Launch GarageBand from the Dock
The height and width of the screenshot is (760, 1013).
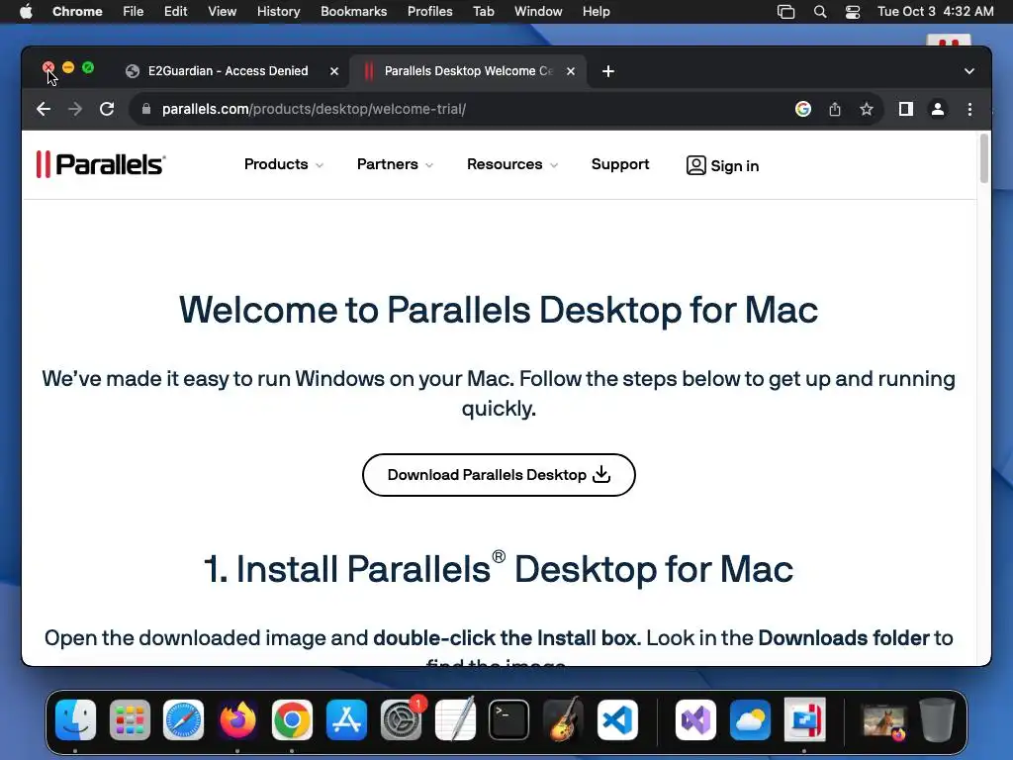coord(563,718)
